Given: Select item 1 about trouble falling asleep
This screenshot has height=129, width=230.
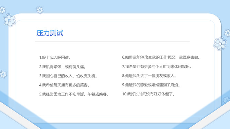Looking at the screenshot, I should (55, 58).
